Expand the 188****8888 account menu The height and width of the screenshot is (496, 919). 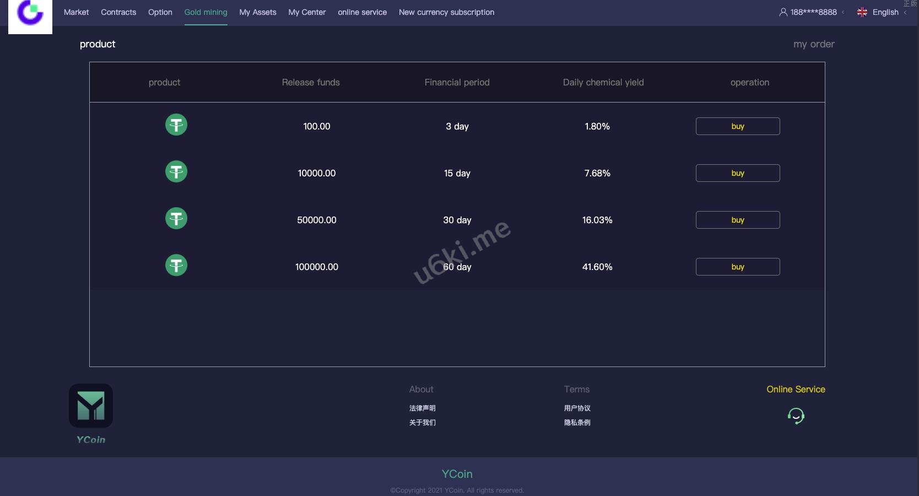[x=813, y=12]
